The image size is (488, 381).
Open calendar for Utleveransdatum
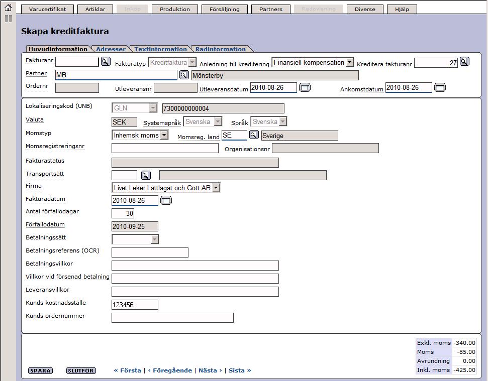pos(305,87)
